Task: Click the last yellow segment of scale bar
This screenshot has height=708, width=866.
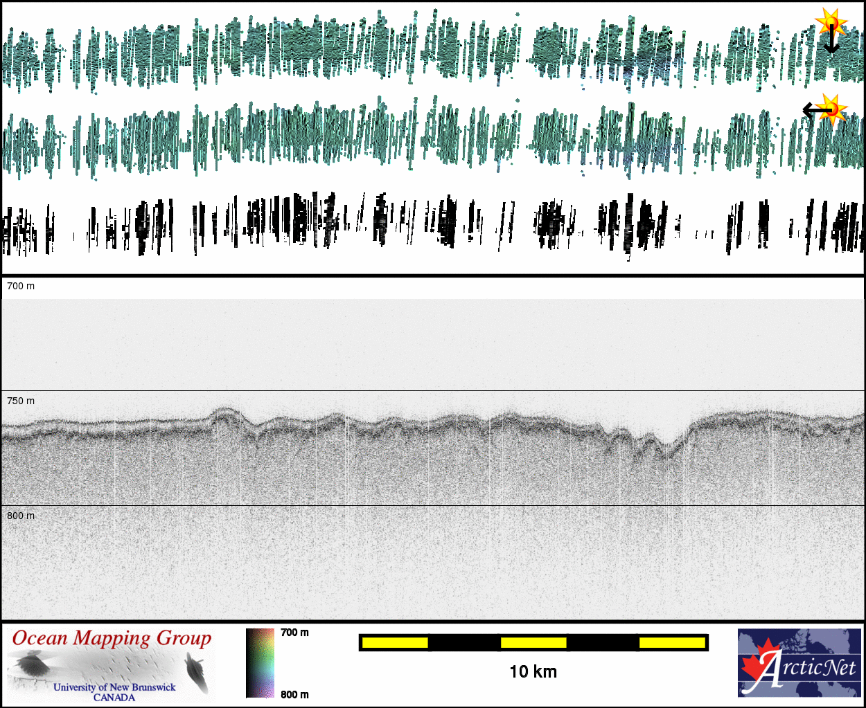Action: coord(671,643)
